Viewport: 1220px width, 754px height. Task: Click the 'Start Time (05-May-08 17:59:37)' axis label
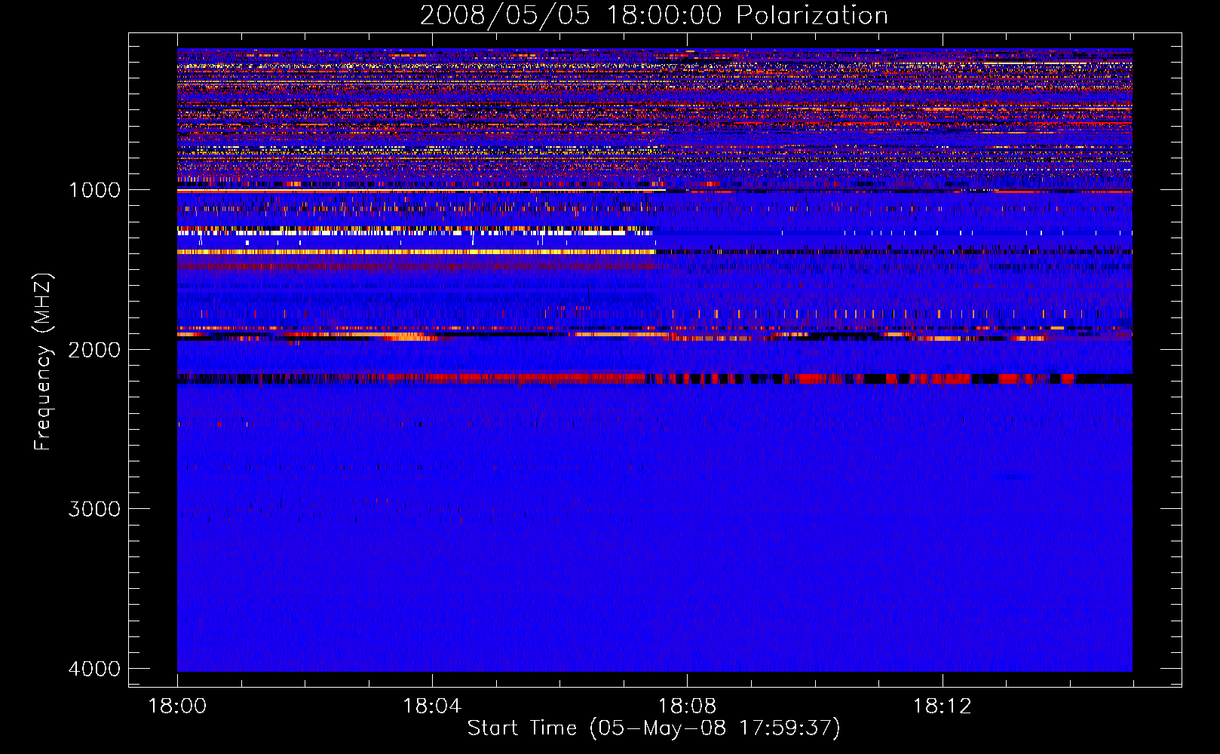pos(654,728)
